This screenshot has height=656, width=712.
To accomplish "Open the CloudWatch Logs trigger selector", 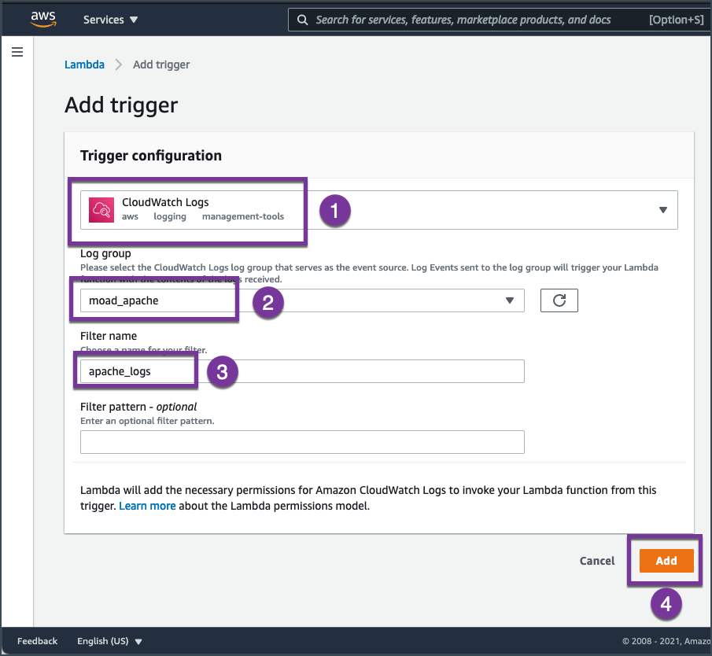I will tap(378, 210).
